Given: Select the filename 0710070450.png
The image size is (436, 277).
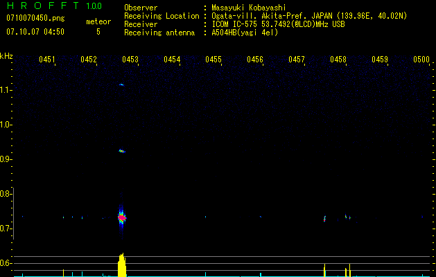Looking at the screenshot, I should [x=35, y=18].
